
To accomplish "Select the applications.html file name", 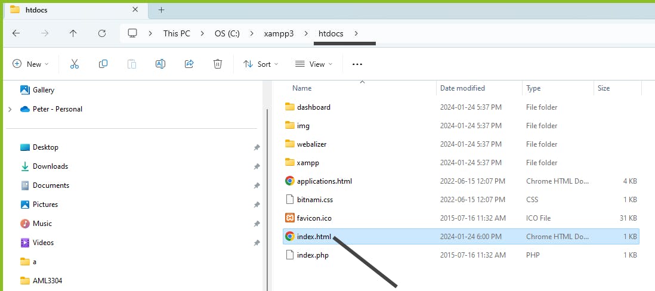I will pyautogui.click(x=325, y=181).
